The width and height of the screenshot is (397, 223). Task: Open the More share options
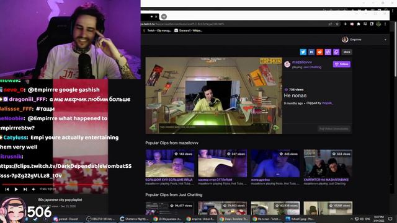click(x=347, y=52)
